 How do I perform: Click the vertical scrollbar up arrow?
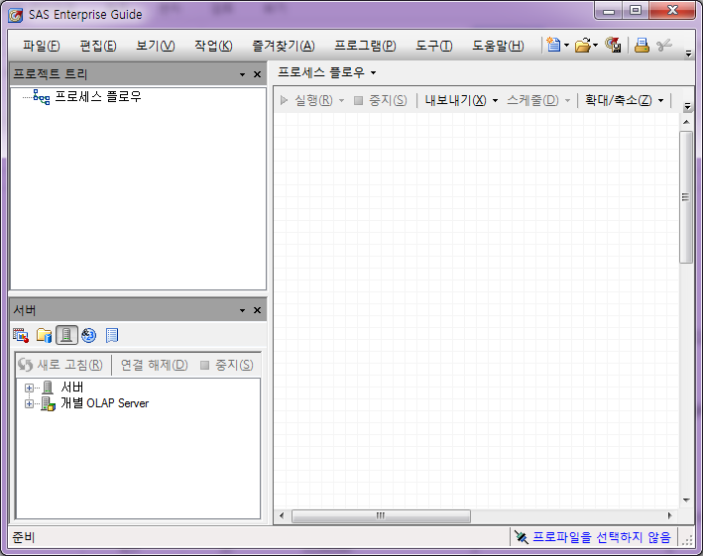point(686,122)
